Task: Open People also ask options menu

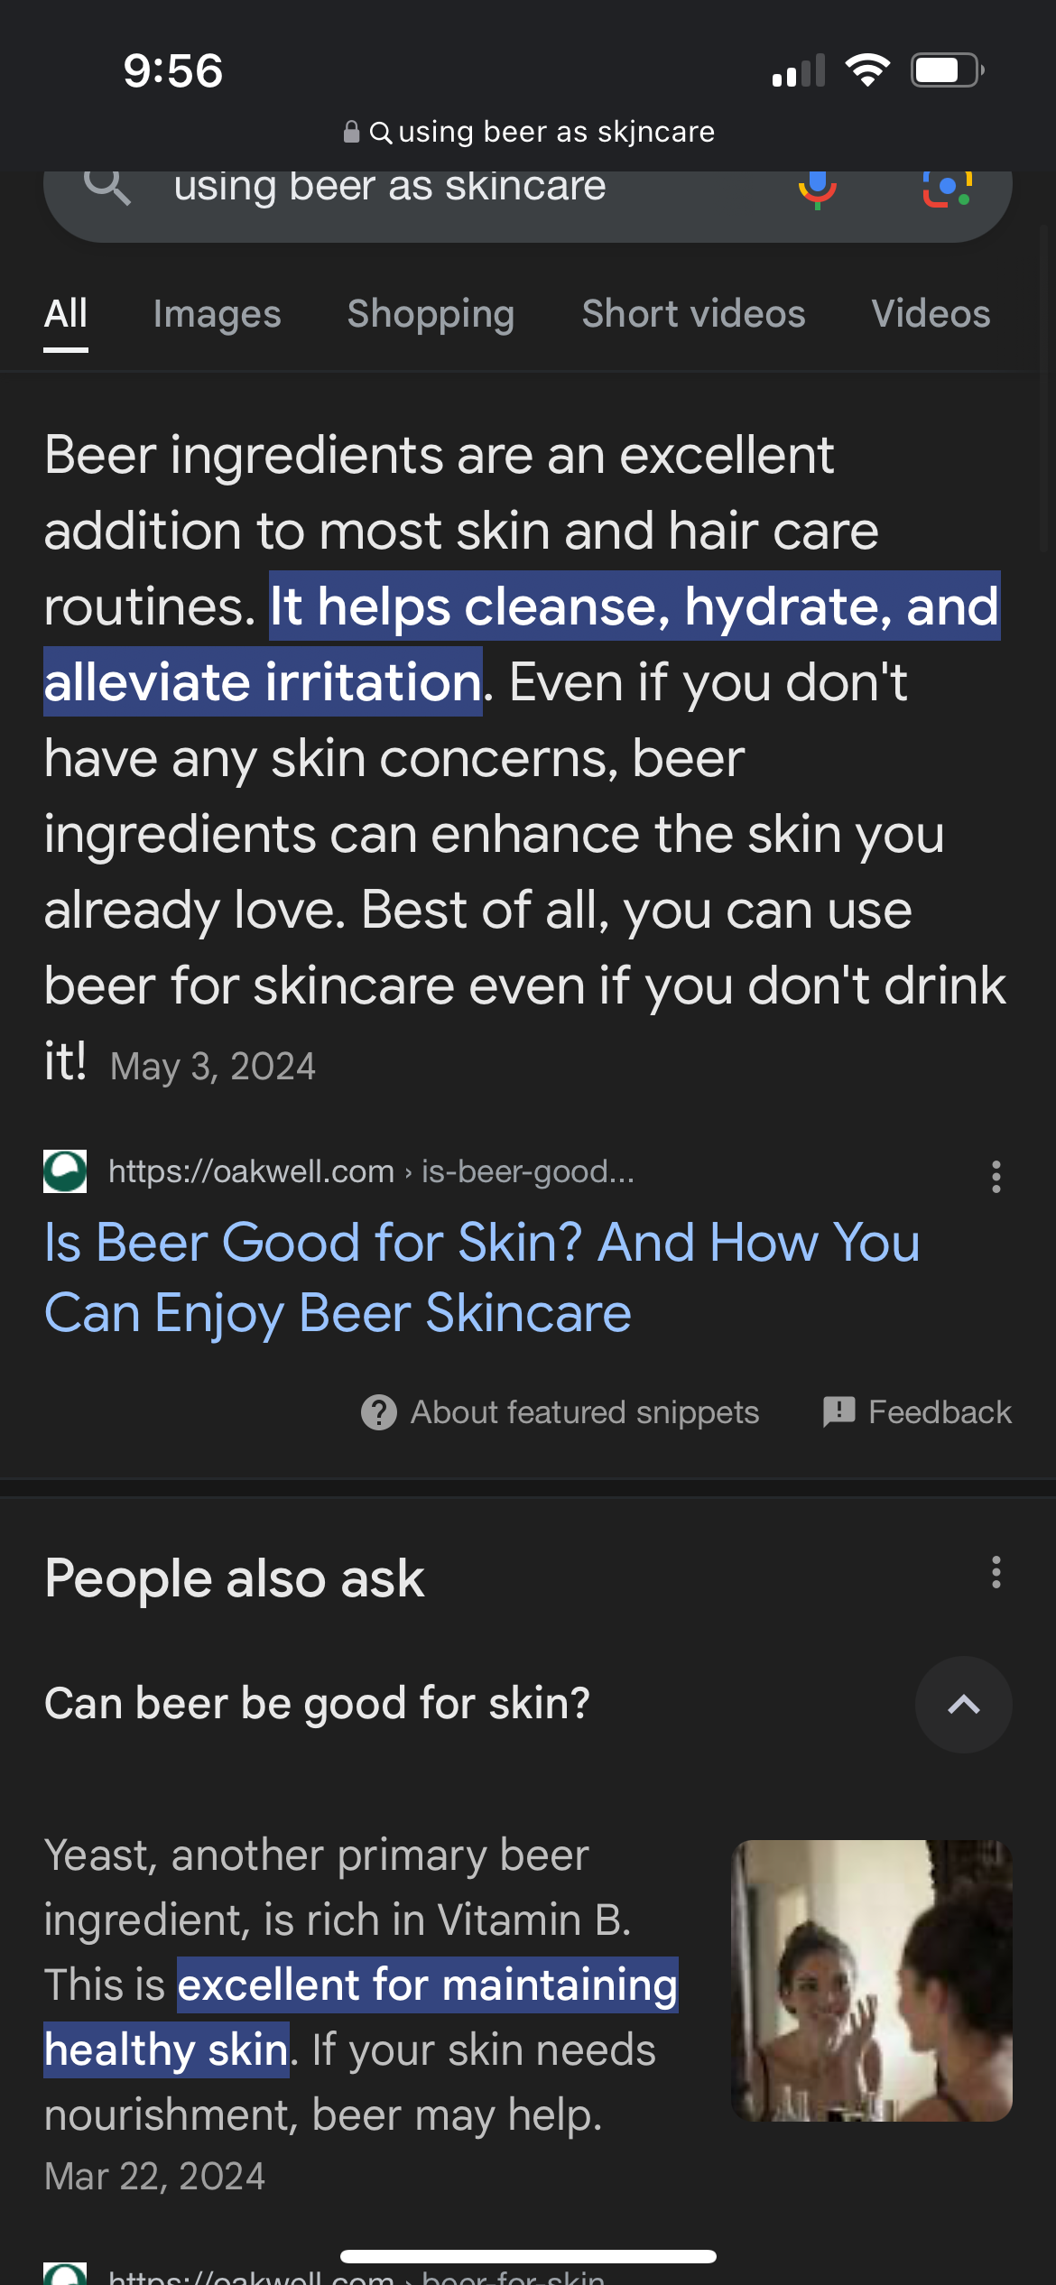Action: coord(996,1572)
